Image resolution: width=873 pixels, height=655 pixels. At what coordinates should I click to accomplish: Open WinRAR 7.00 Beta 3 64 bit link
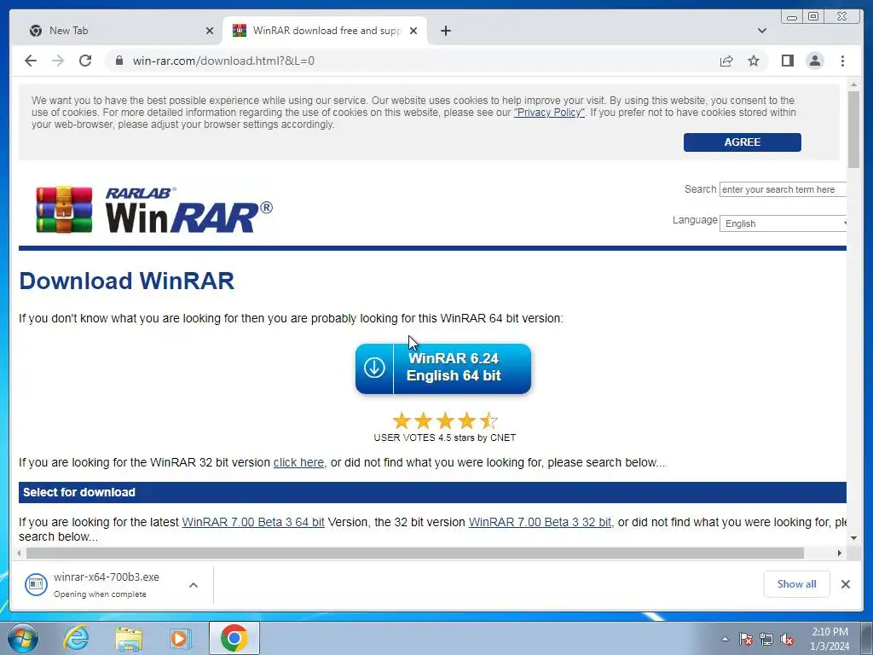(253, 522)
